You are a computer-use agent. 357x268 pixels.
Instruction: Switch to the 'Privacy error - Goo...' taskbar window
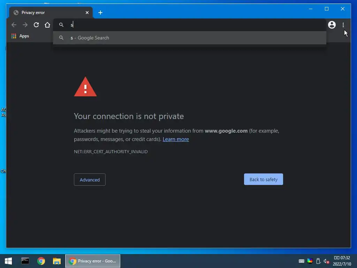coord(93,261)
